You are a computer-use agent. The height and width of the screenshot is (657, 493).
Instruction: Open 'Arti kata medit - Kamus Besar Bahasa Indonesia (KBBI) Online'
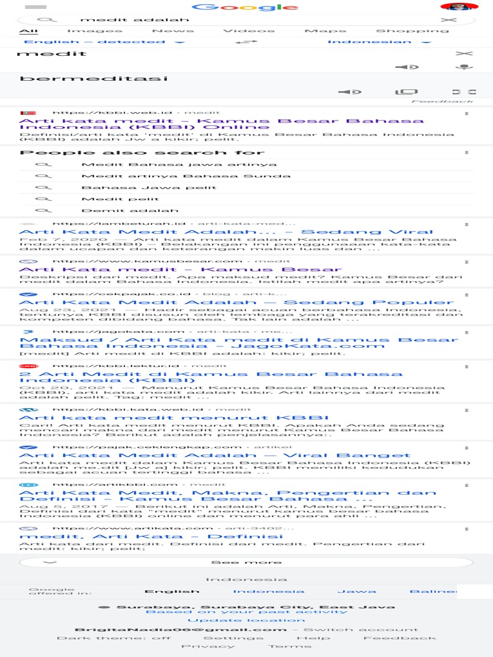coord(221,124)
